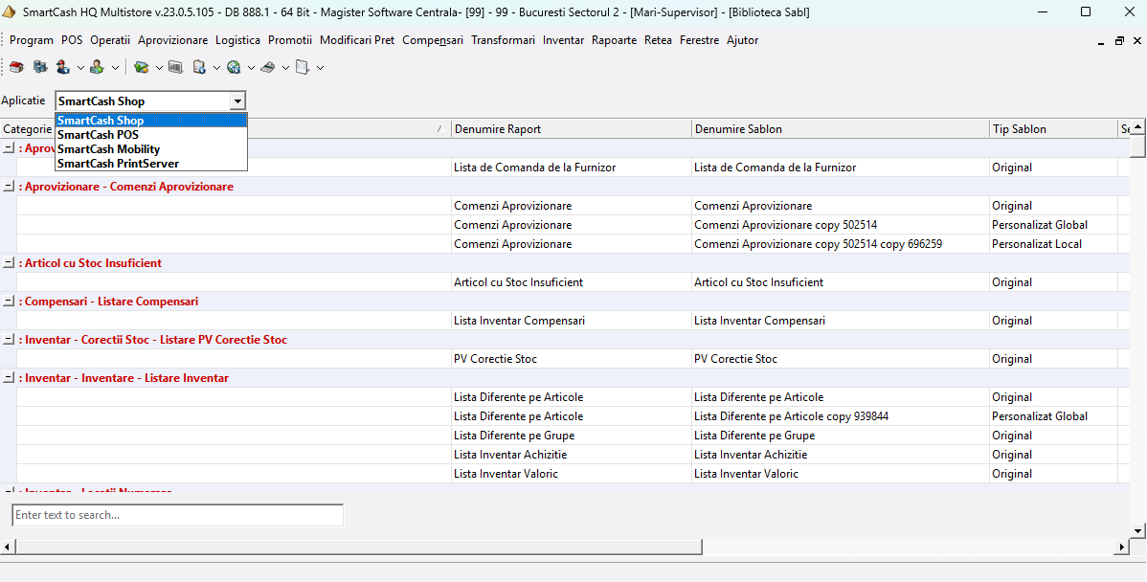Open the Operatii menu
The image size is (1147, 582).
pyautogui.click(x=110, y=40)
